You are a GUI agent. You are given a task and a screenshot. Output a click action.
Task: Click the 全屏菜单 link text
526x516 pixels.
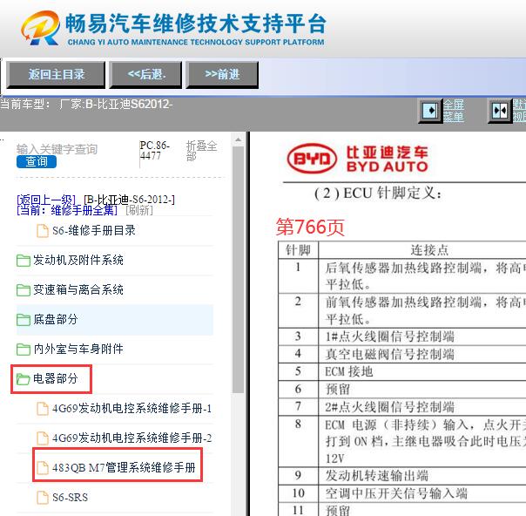[x=454, y=111]
